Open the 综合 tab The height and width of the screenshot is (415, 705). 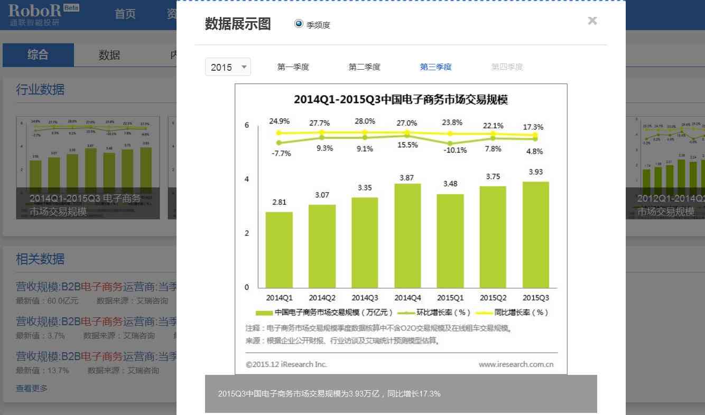tap(38, 55)
